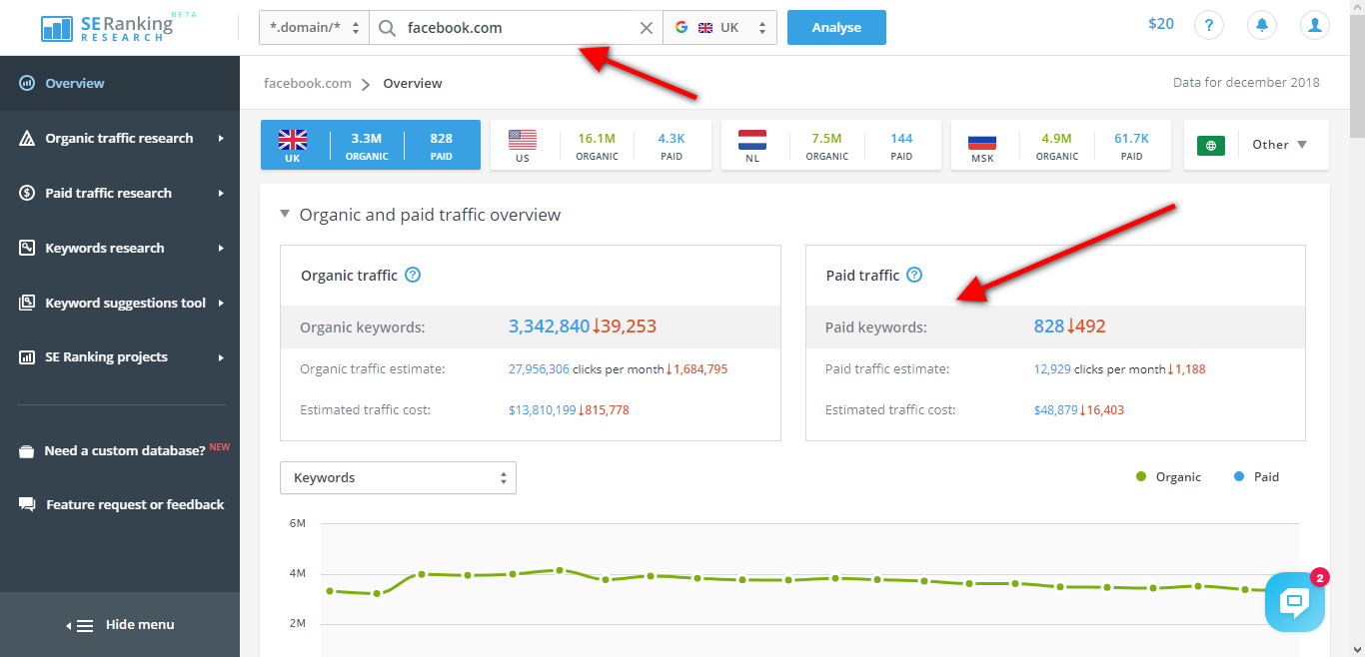Viewport: 1365px width, 657px height.
Task: Click facebook.com breadcrumb link
Action: 308,83
